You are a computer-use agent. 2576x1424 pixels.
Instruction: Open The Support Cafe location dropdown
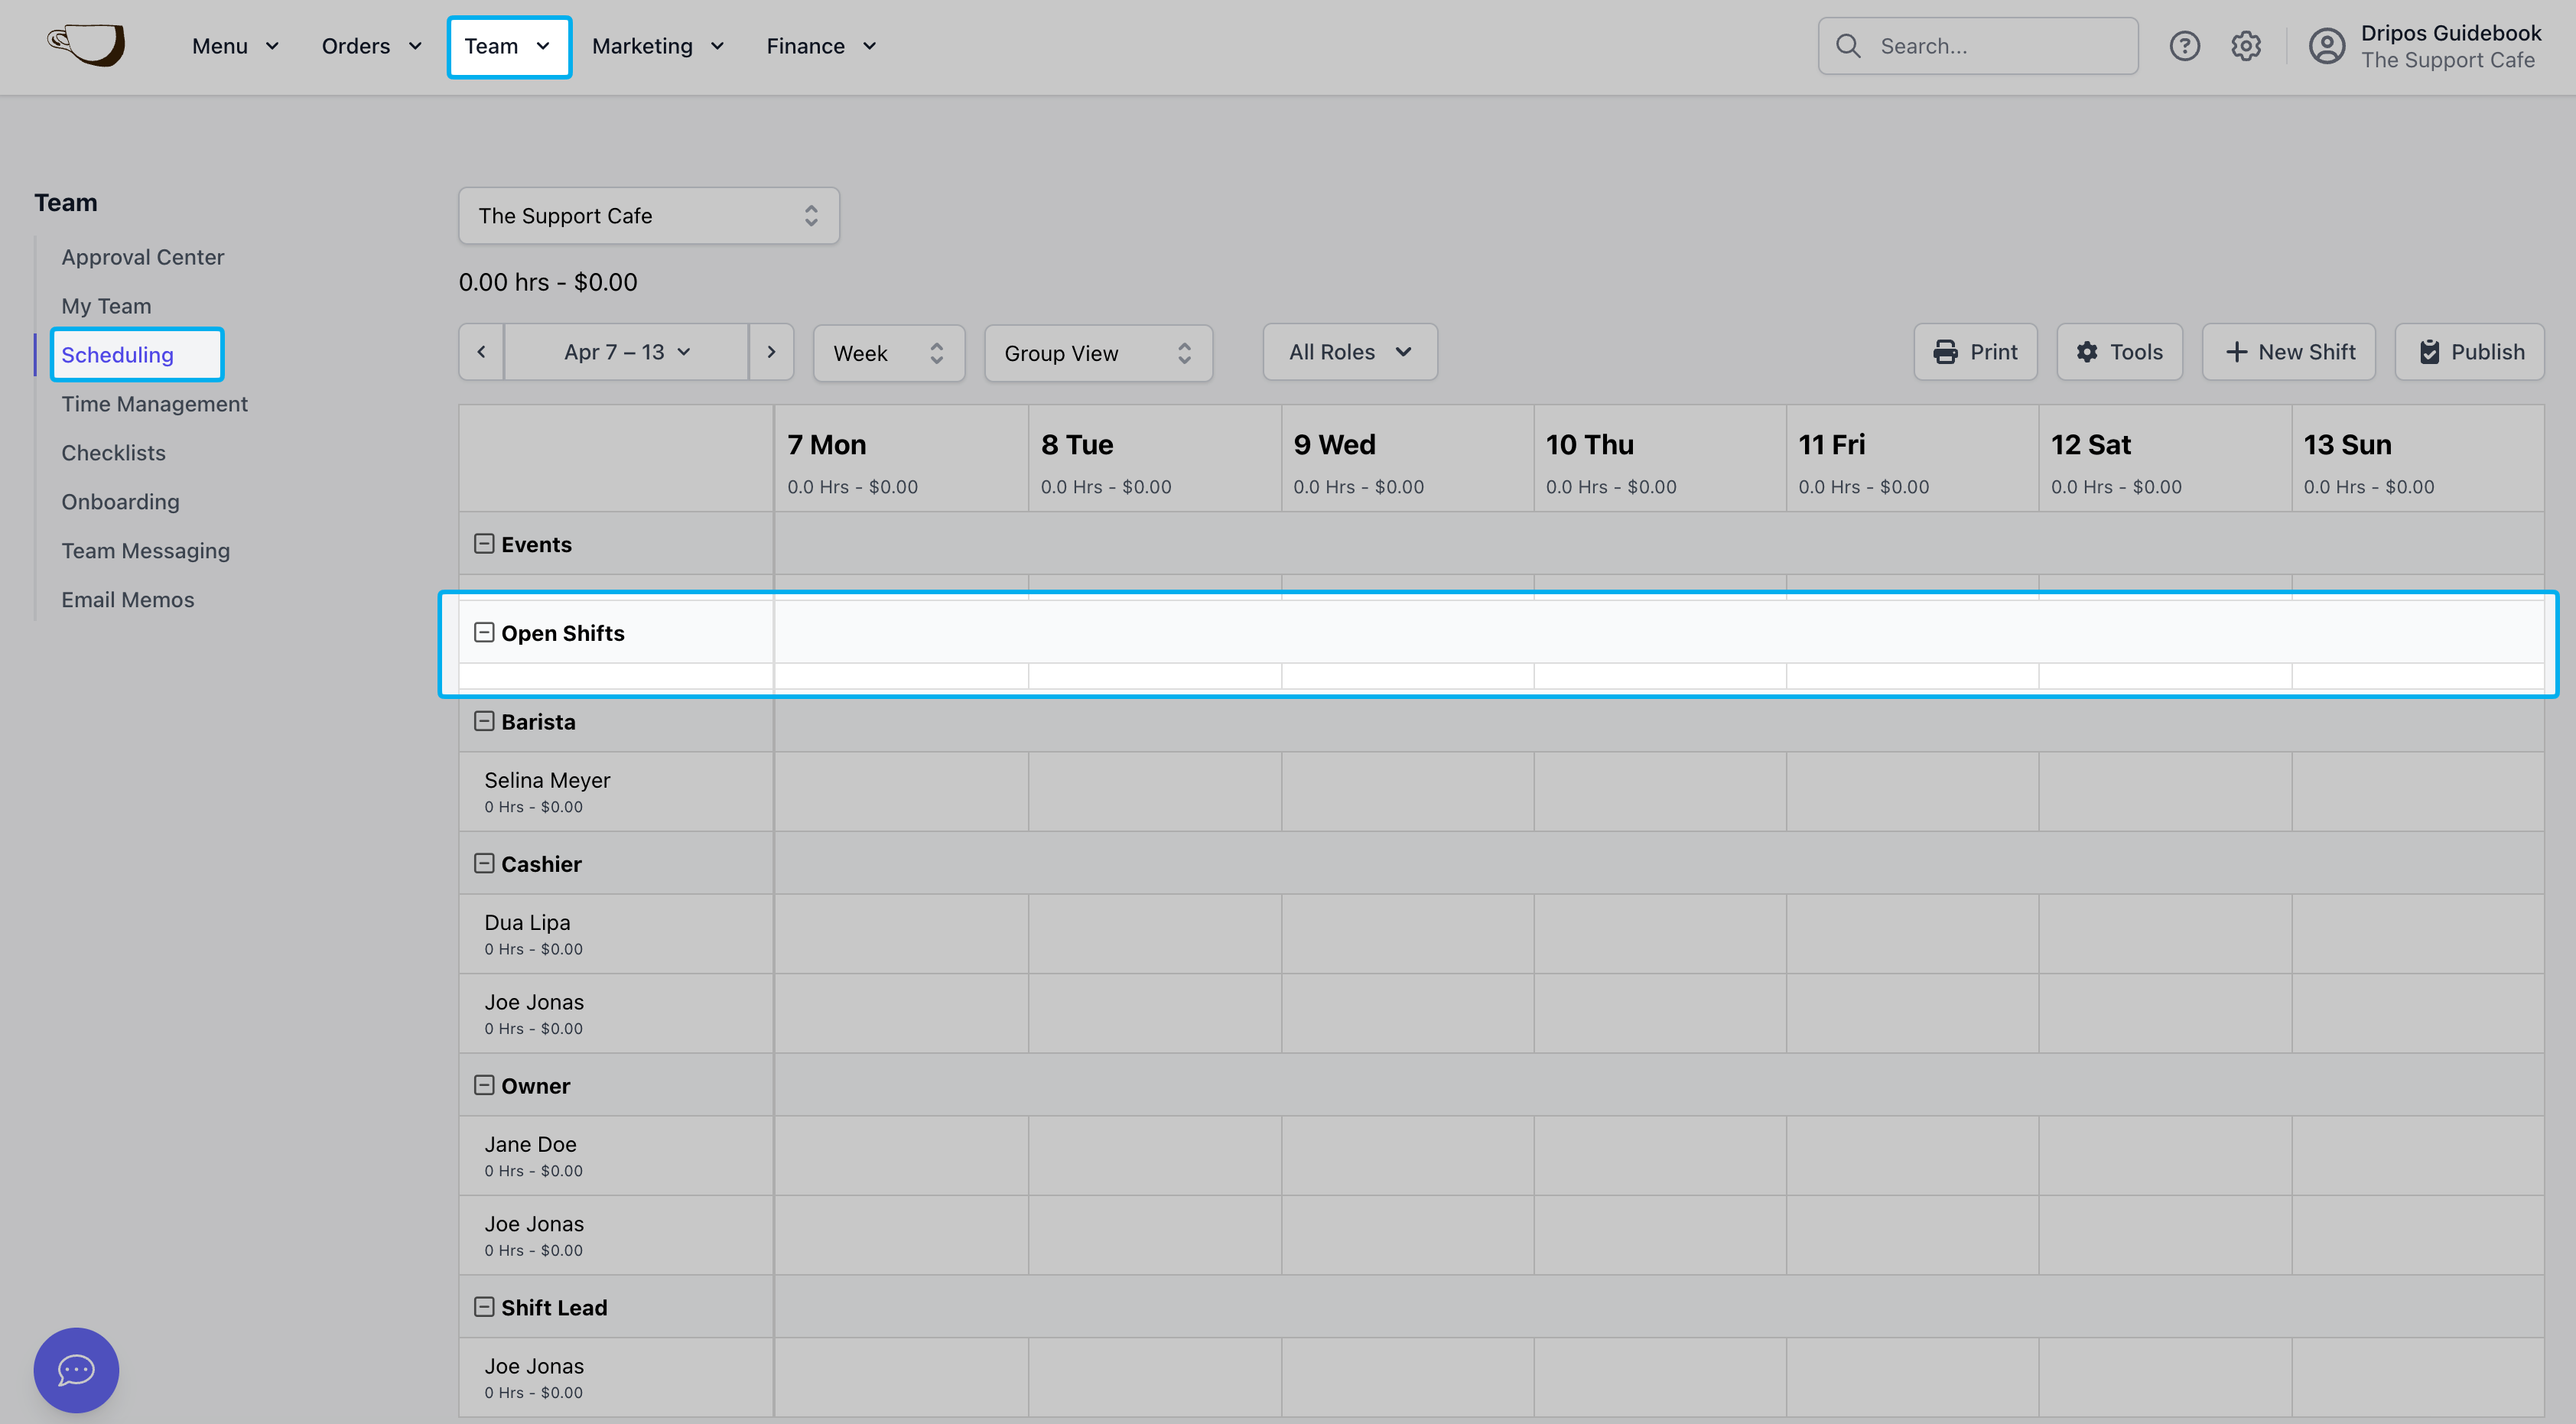(649, 216)
